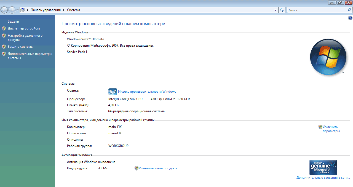Select Система breadcrumb in address bar
The width and height of the screenshot is (353, 187).
click(74, 10)
